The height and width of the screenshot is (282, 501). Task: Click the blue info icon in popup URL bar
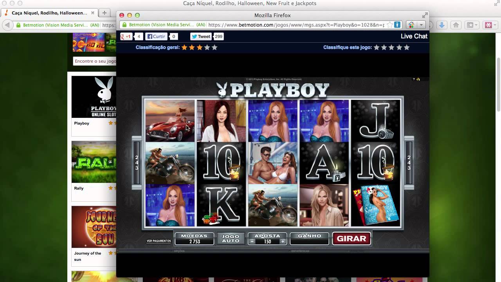[397, 25]
